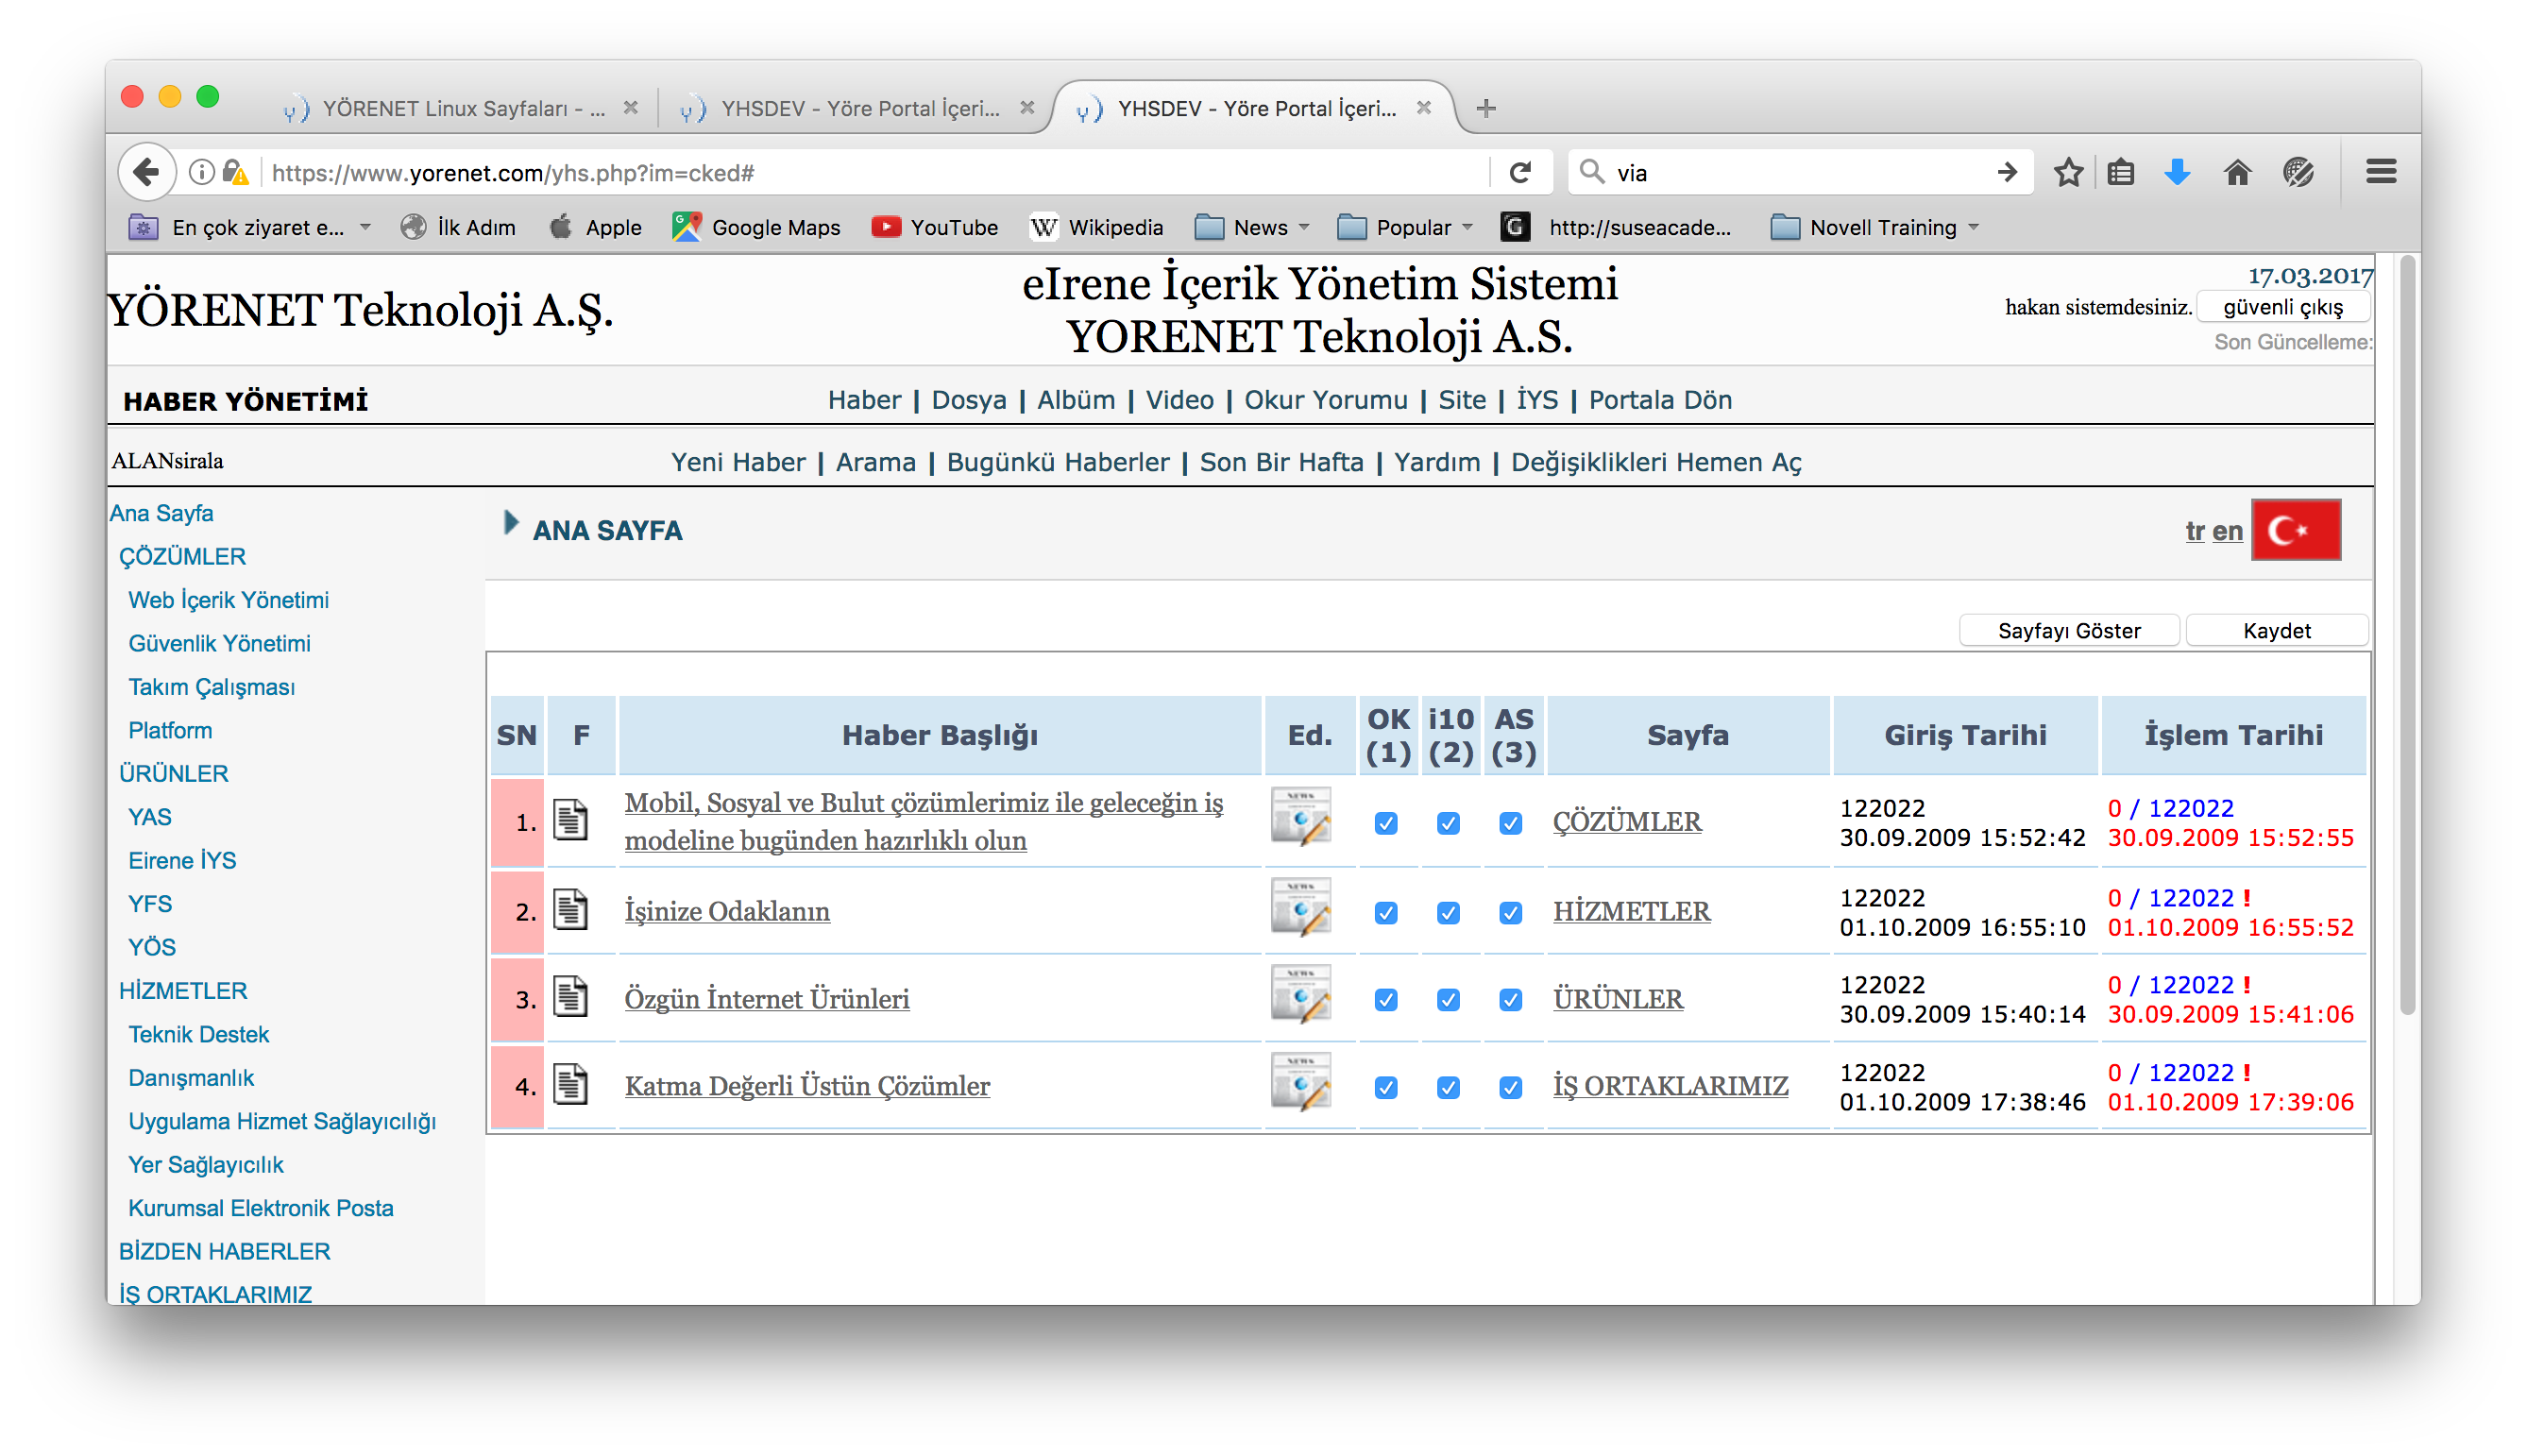Open editor icon for İşinize Odaklanın
Viewport: 2527px width, 1456px height.
tap(1300, 908)
